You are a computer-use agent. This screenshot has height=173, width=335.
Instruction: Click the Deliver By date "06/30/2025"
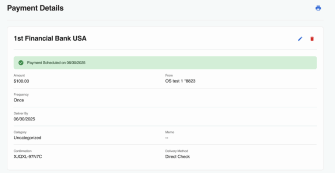click(x=24, y=119)
